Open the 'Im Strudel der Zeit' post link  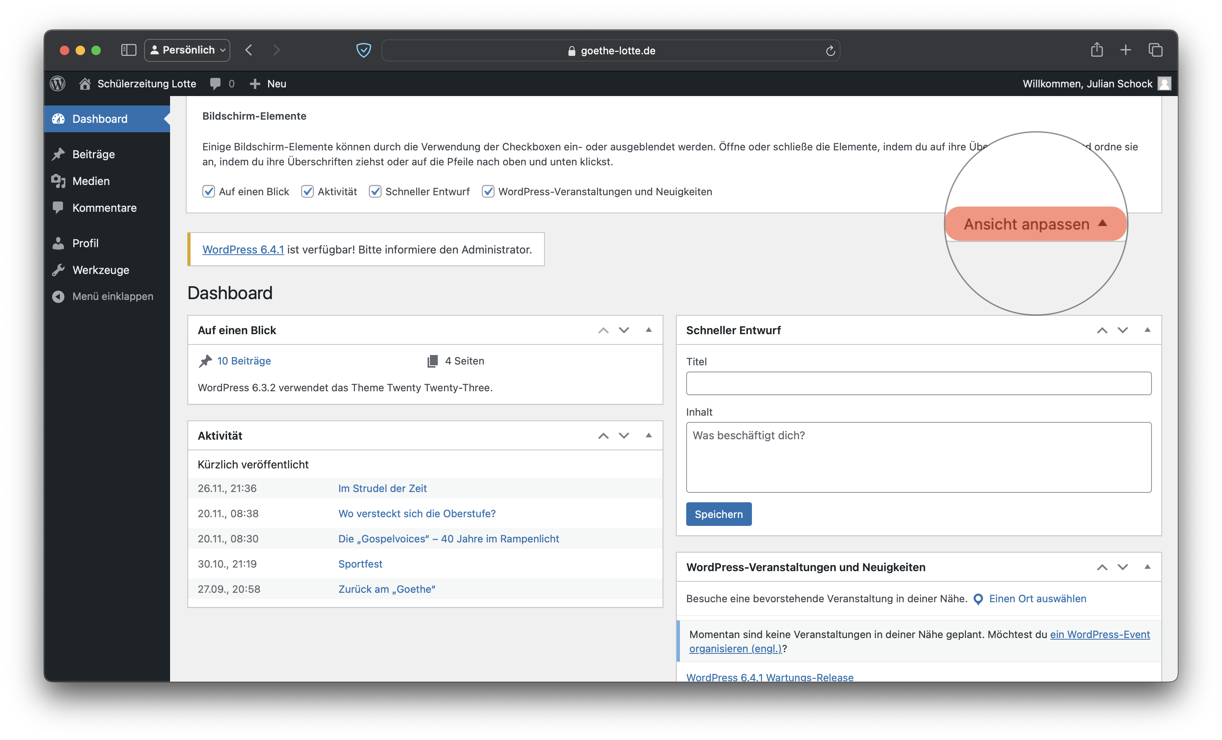382,488
